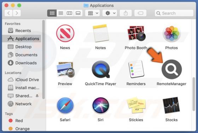Select Applications in the sidebar
The width and height of the screenshot is (198, 133).
[22, 39]
